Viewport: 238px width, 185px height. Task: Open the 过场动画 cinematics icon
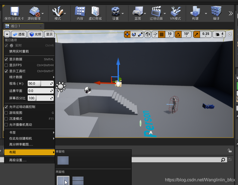pyautogui.click(x=156, y=12)
